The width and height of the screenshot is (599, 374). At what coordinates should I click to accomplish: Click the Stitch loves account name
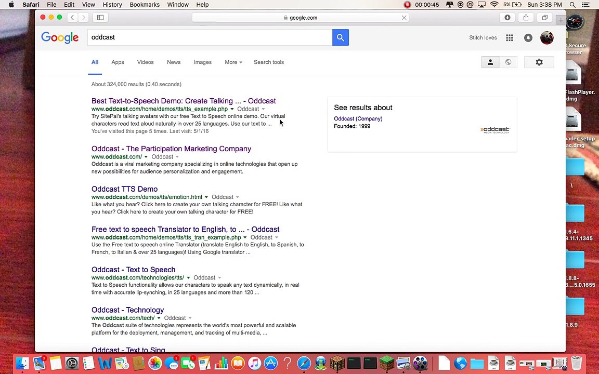(x=483, y=37)
